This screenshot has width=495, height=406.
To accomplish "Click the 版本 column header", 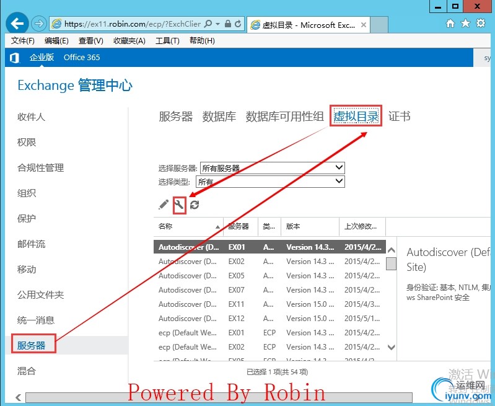I will 310,226.
